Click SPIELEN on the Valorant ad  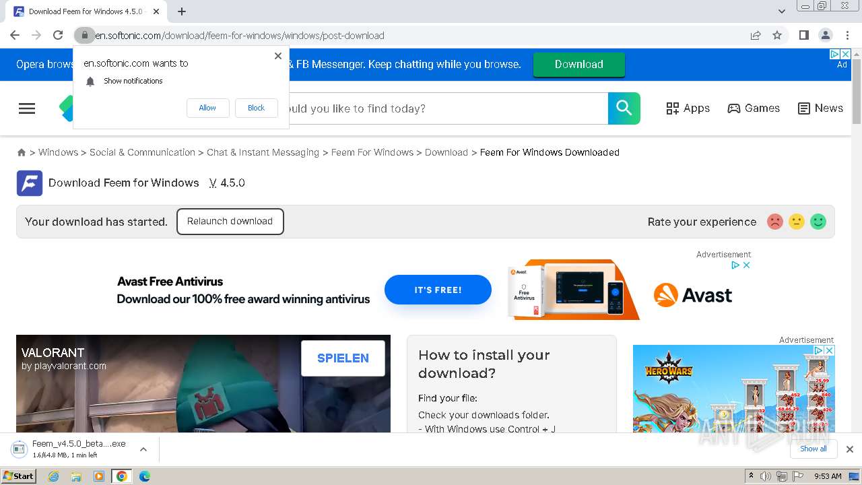343,358
